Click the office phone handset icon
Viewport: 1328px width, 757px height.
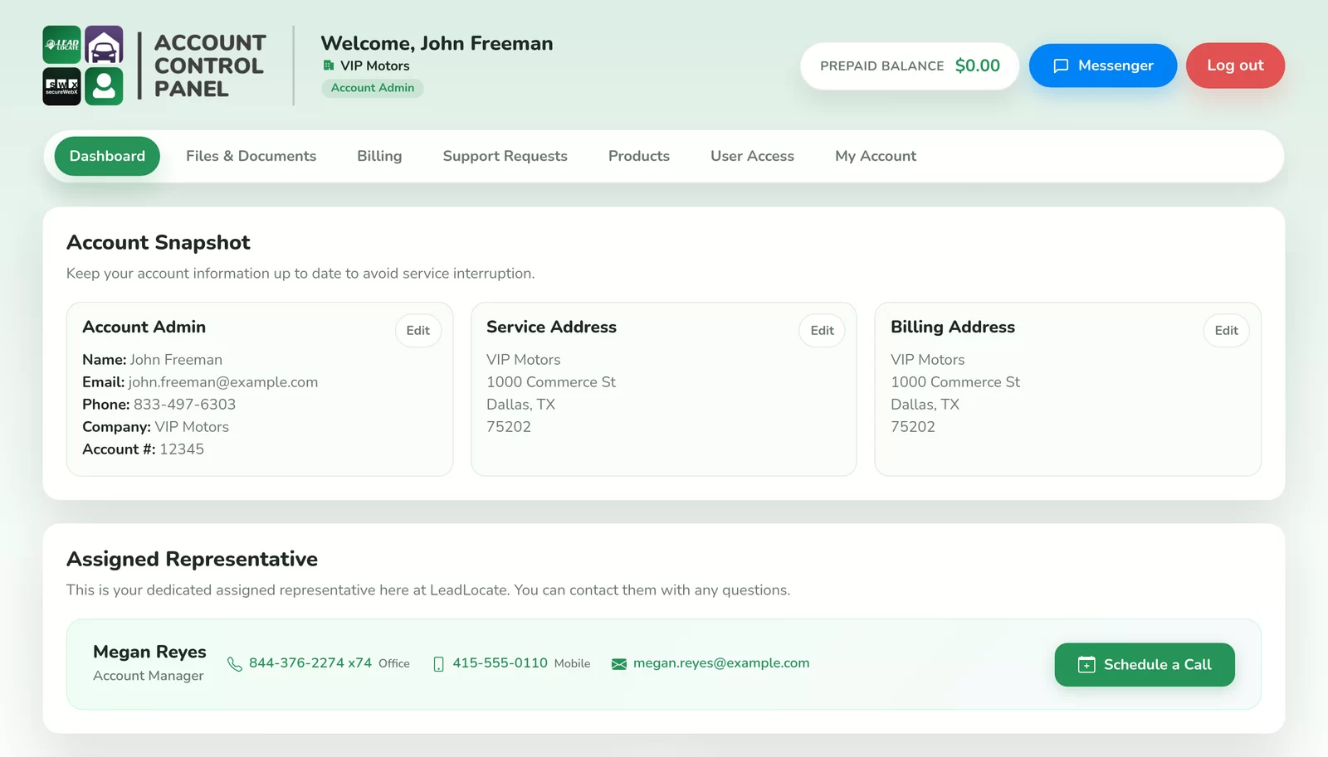point(235,664)
